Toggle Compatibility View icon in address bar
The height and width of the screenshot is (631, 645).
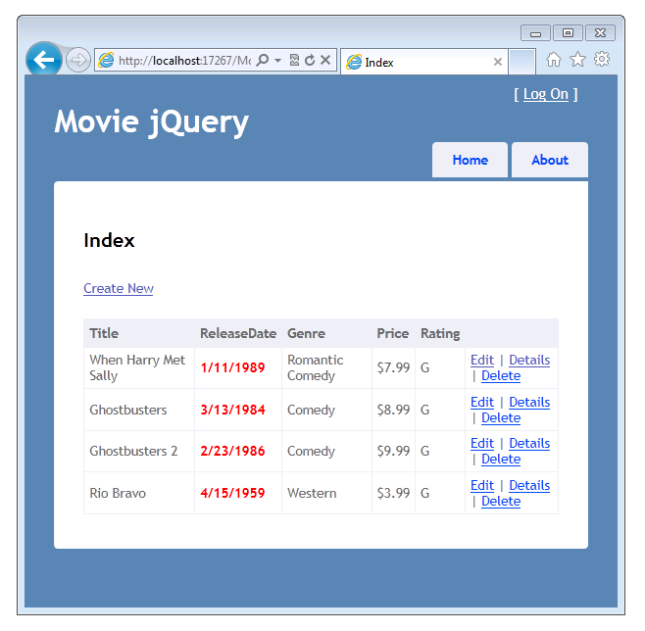coord(294,61)
